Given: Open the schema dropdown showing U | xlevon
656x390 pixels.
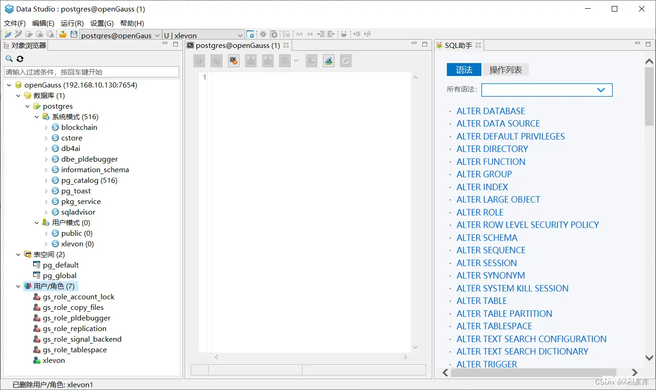Looking at the screenshot, I should [x=204, y=35].
